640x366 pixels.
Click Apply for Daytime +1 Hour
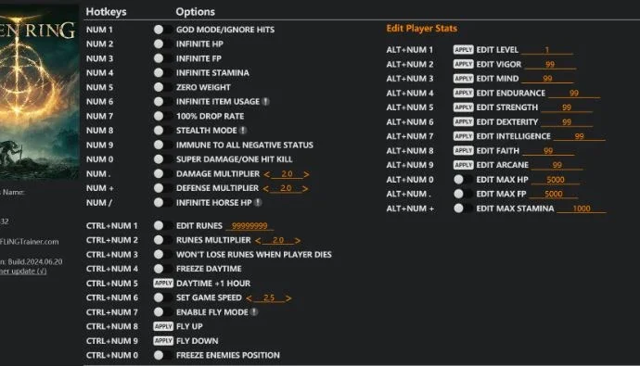tap(163, 284)
